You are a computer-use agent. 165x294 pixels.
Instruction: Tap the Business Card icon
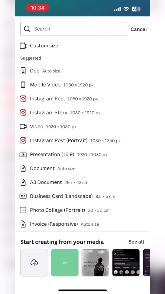[x=23, y=196]
